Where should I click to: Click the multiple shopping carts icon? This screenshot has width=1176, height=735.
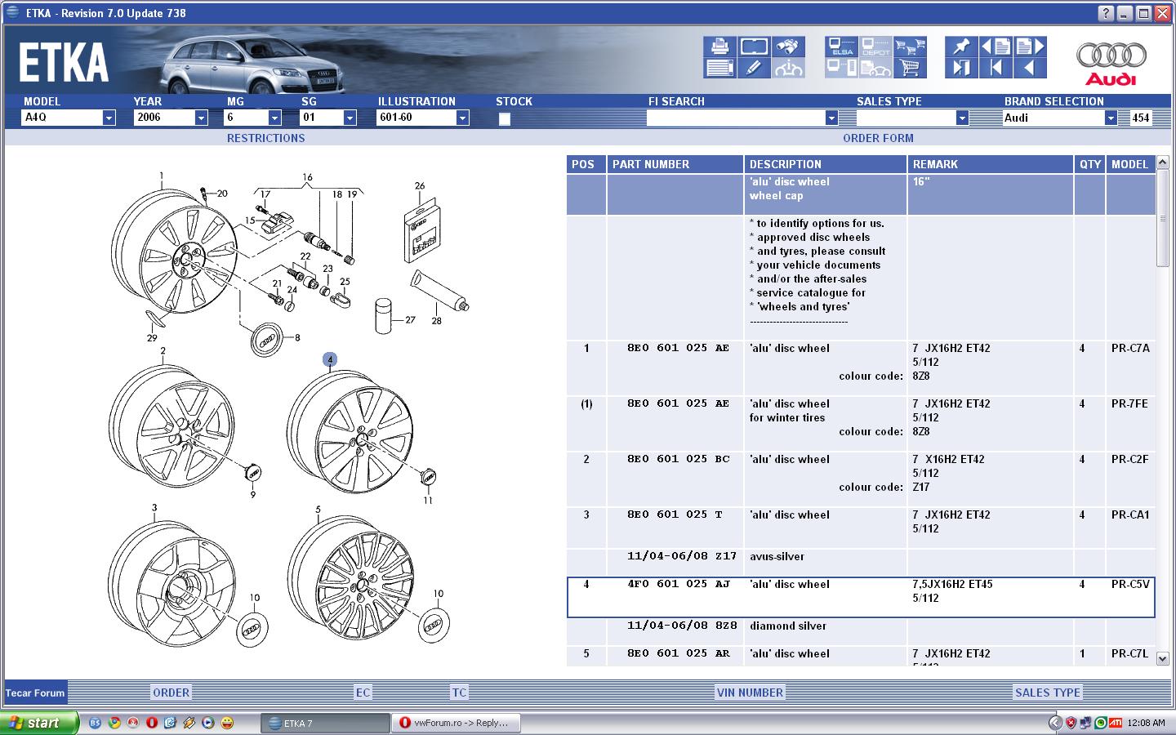click(x=910, y=47)
